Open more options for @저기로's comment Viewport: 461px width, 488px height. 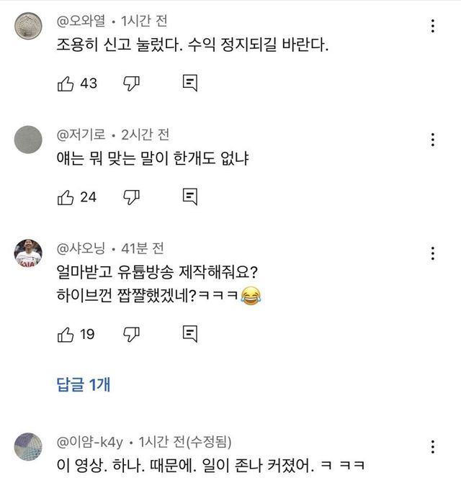(x=432, y=140)
